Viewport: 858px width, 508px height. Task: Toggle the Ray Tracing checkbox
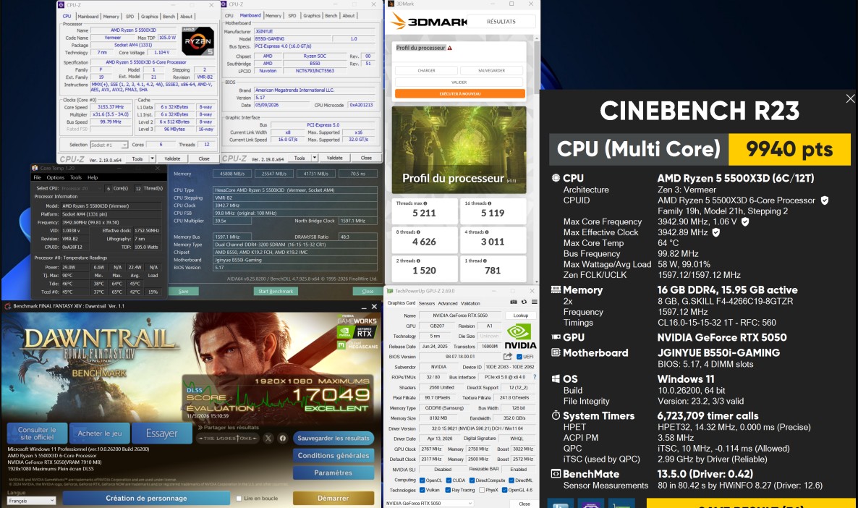(x=448, y=490)
